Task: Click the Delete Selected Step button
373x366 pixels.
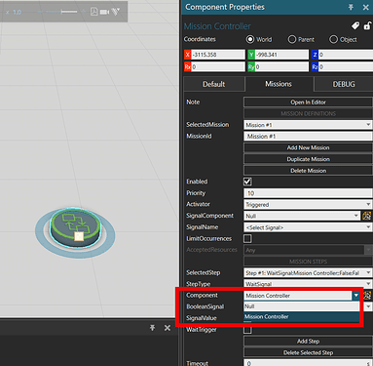Action: point(308,352)
